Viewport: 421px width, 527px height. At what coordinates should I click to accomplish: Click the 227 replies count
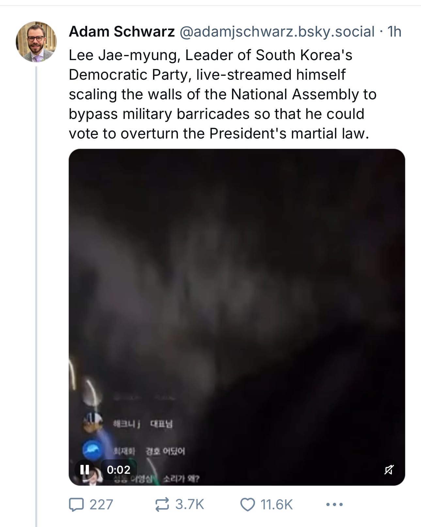pos(101,504)
